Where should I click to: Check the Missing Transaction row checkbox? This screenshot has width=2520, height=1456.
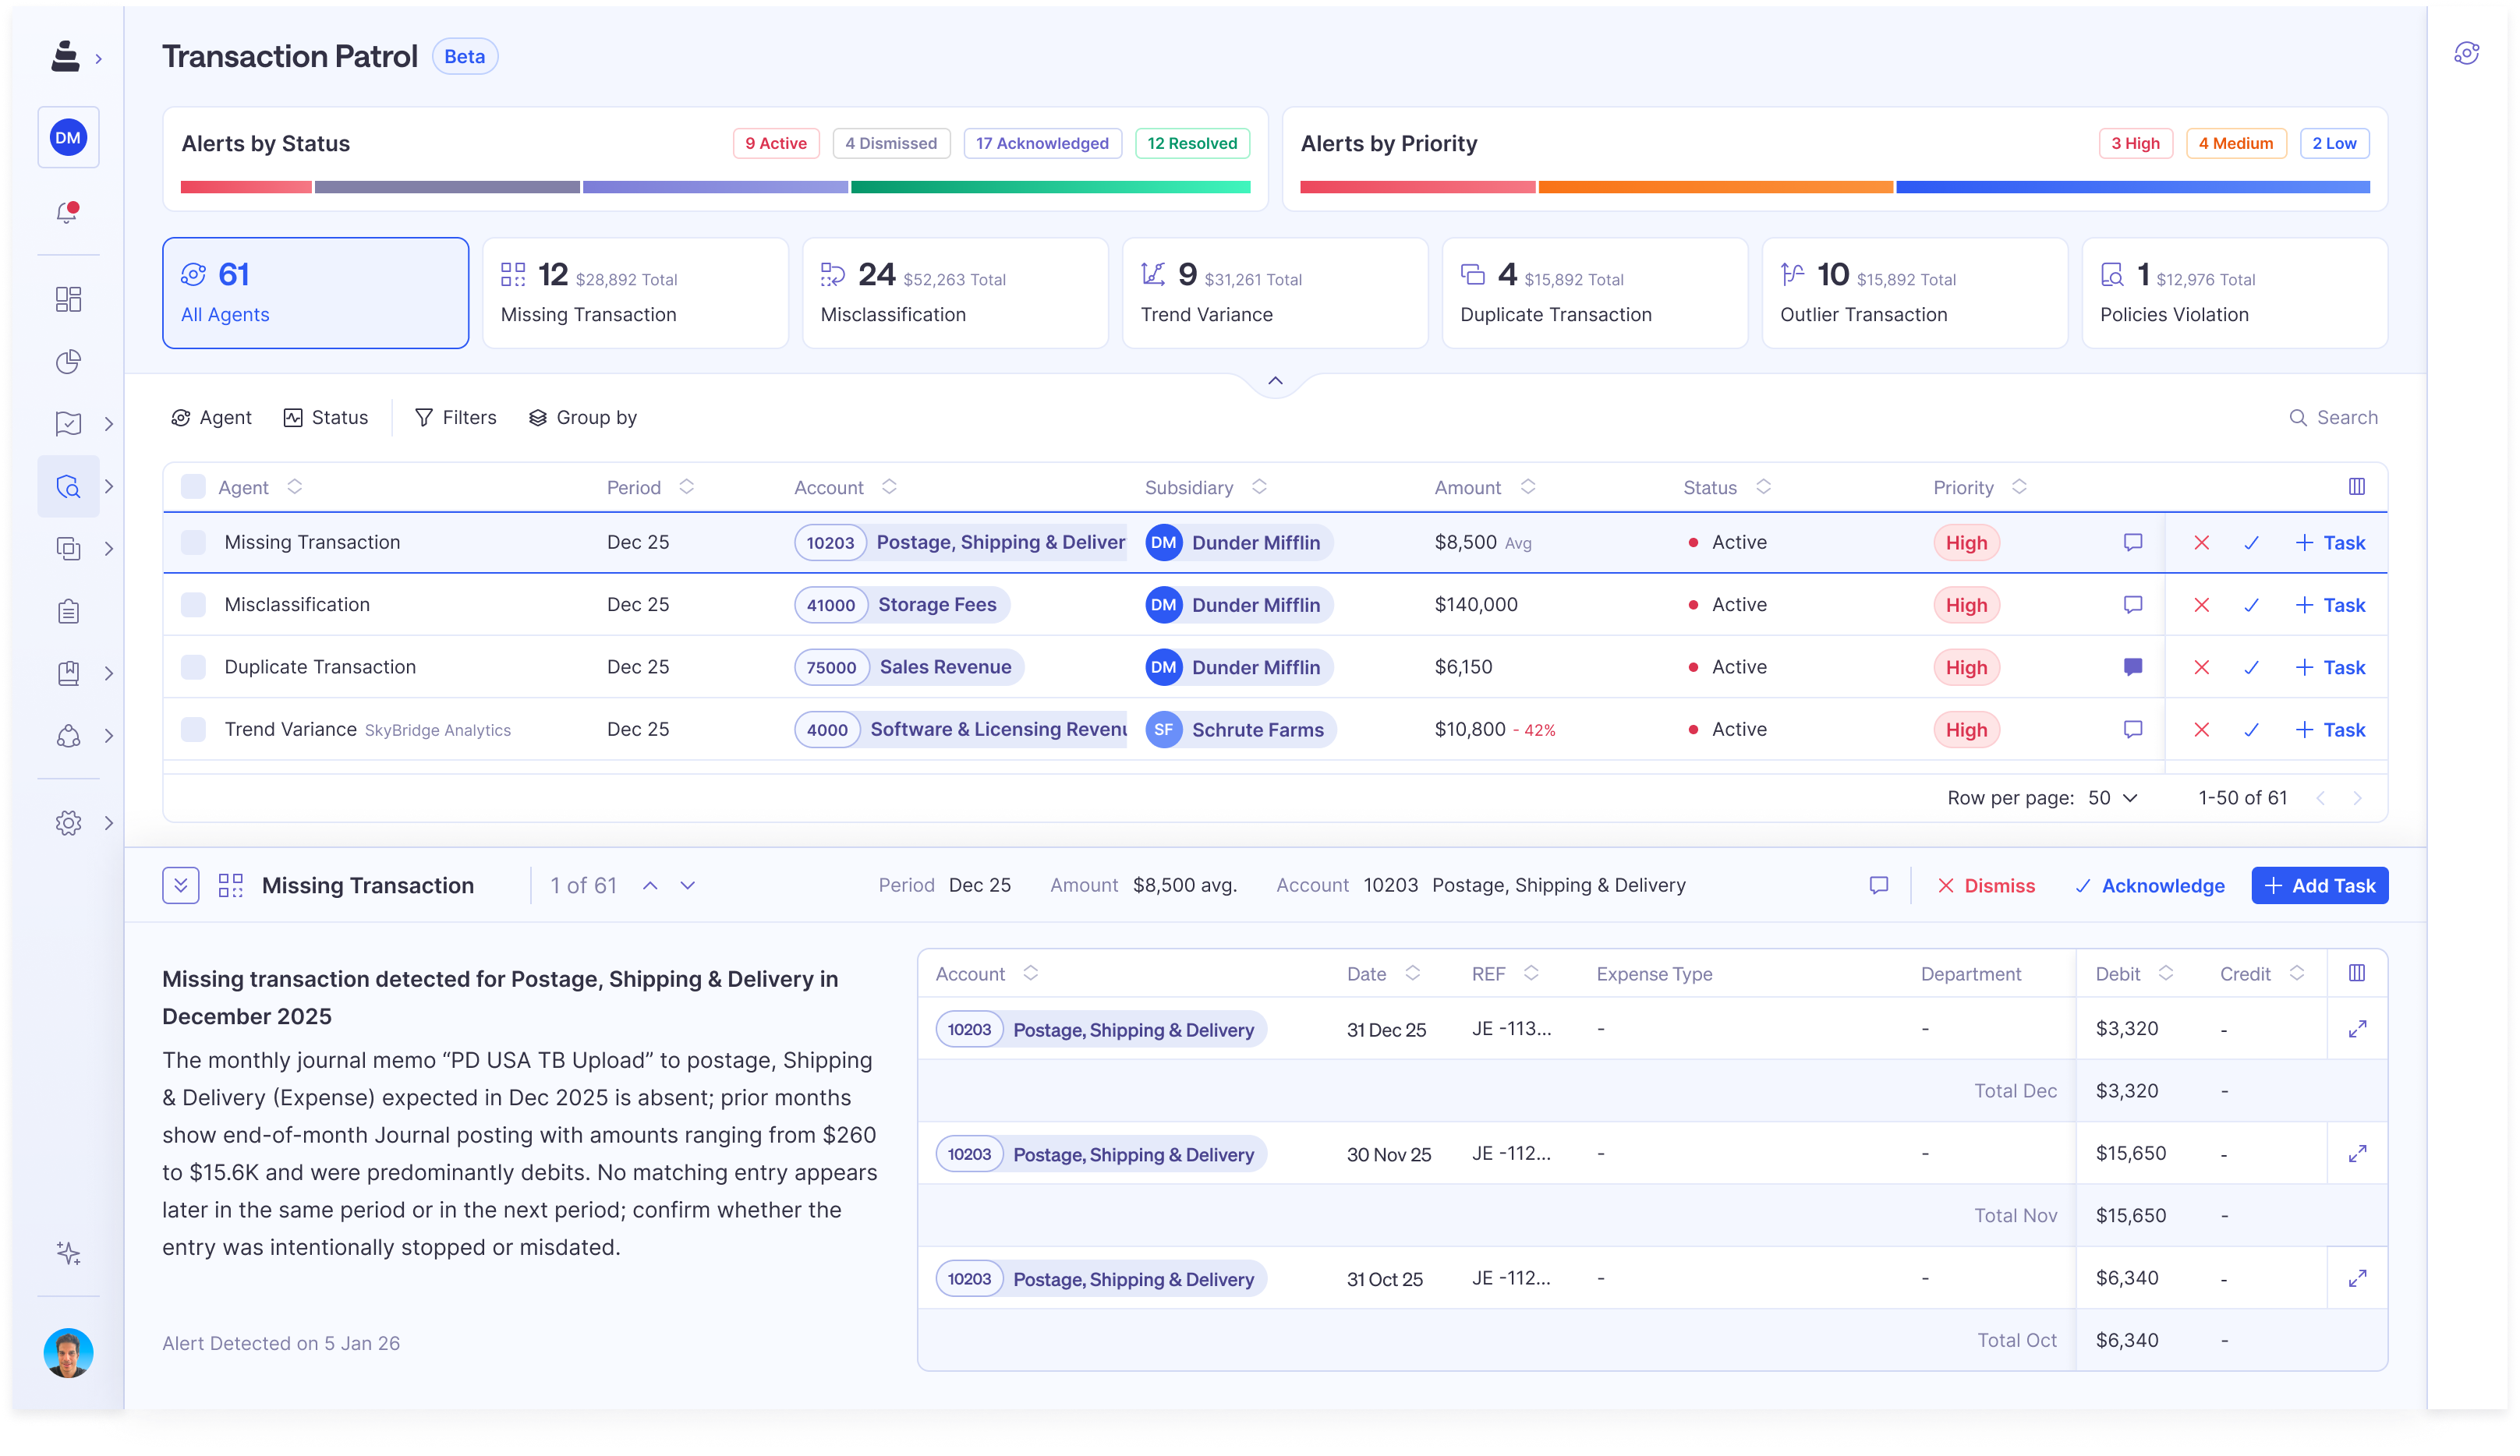click(x=193, y=542)
